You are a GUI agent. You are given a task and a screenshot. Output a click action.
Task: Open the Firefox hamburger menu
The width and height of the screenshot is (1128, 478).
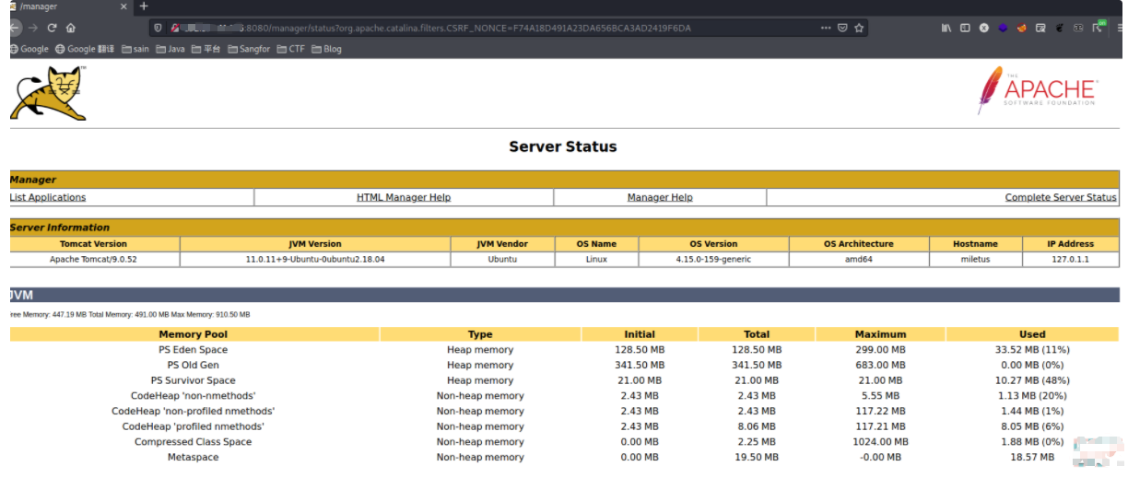[1118, 28]
